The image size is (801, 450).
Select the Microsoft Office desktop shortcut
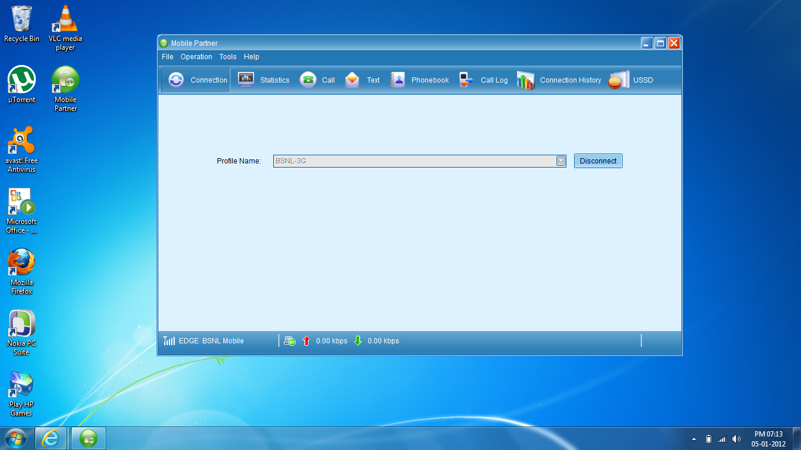pyautogui.click(x=22, y=210)
